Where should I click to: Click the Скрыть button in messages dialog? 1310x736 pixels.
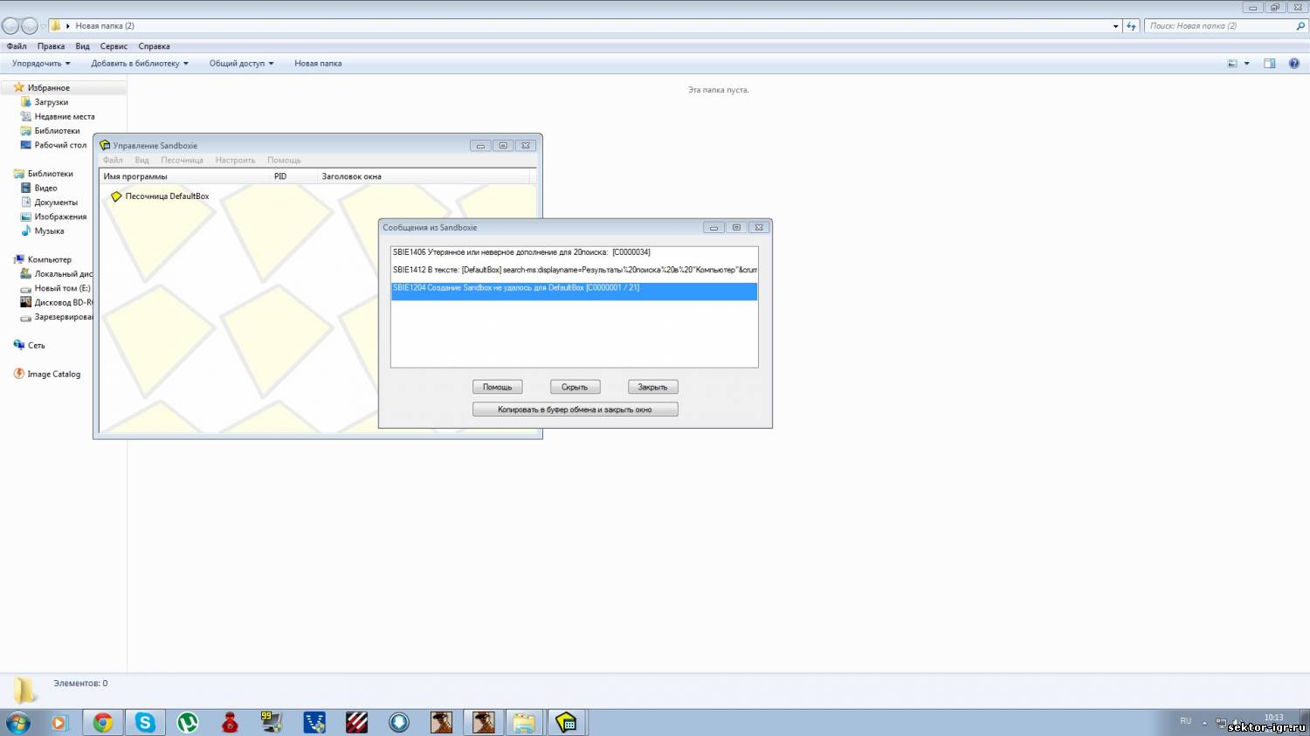click(x=575, y=387)
